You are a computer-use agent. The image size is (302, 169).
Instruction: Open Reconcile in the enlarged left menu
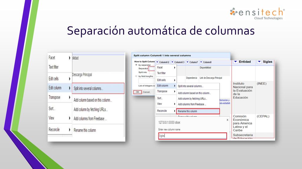(x=60, y=129)
